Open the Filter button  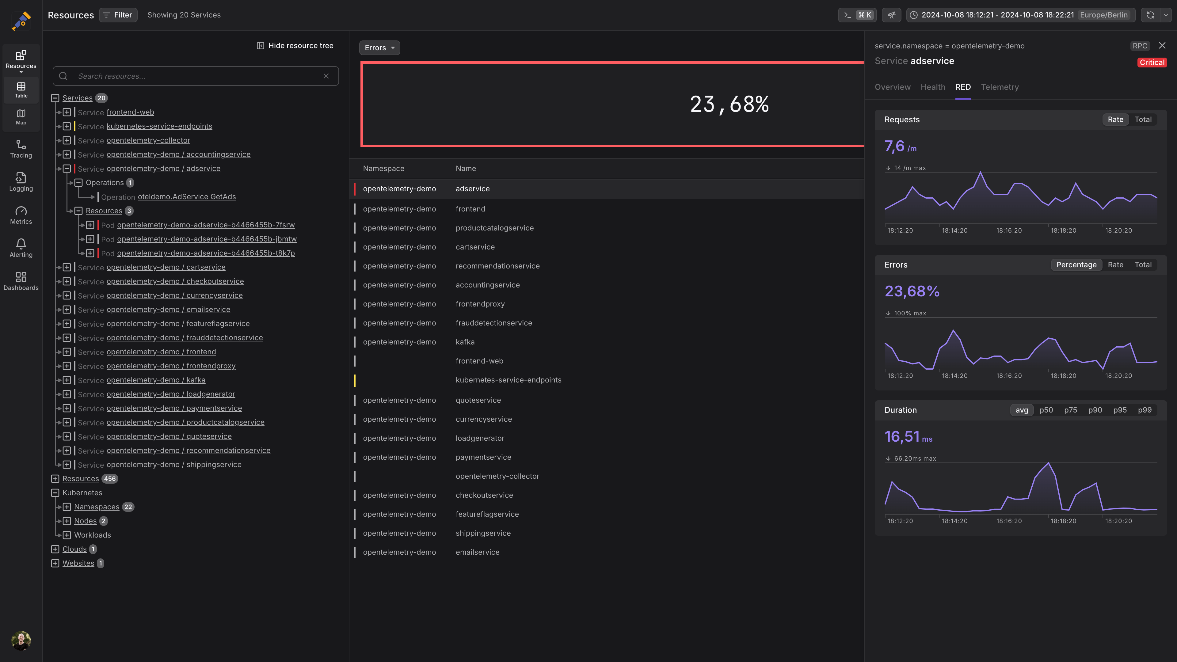pos(118,15)
